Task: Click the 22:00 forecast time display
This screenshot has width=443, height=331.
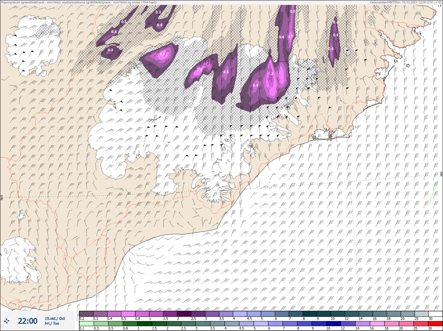Action: point(28,321)
